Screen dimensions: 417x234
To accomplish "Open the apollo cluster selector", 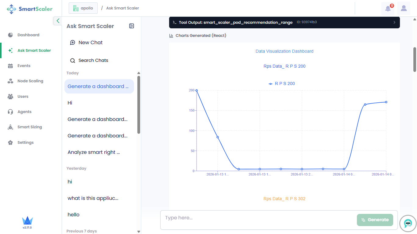I will [83, 8].
